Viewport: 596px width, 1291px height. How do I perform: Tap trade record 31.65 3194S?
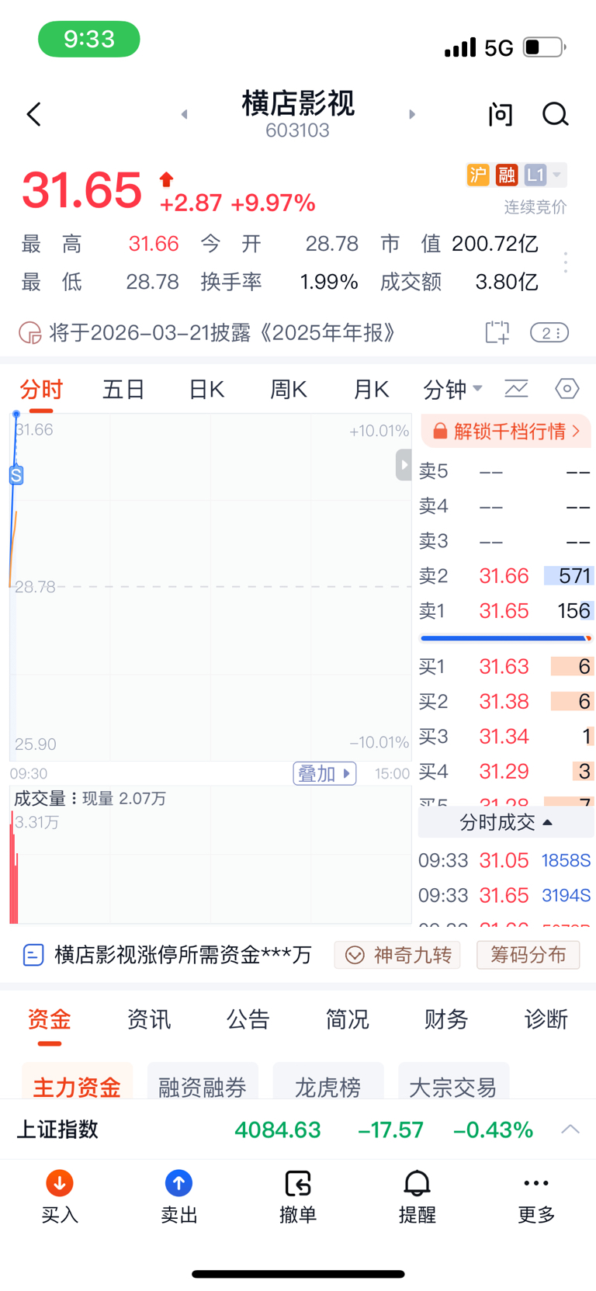pos(504,895)
